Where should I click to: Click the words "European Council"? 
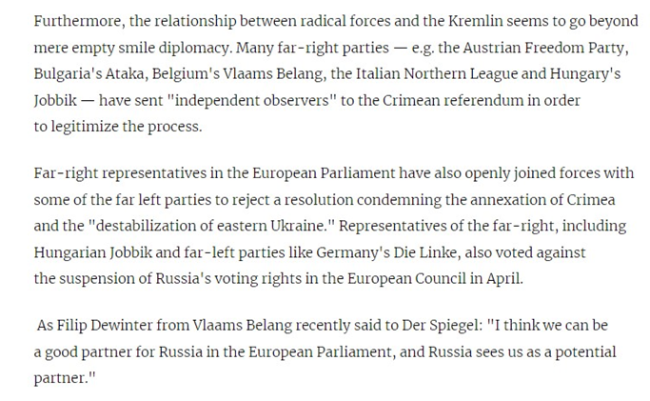pos(406,278)
